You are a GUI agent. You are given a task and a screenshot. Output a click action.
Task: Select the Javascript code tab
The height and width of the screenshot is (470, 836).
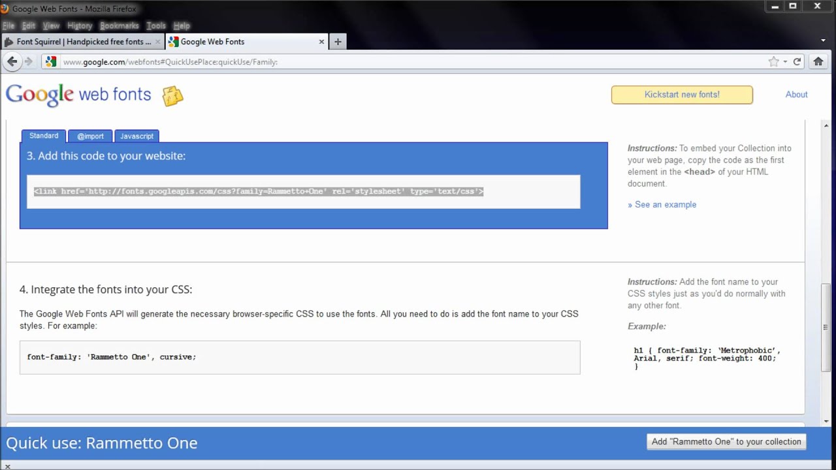point(137,136)
